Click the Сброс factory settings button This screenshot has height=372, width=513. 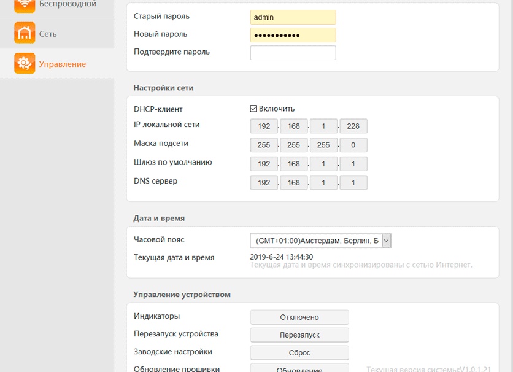click(x=299, y=353)
